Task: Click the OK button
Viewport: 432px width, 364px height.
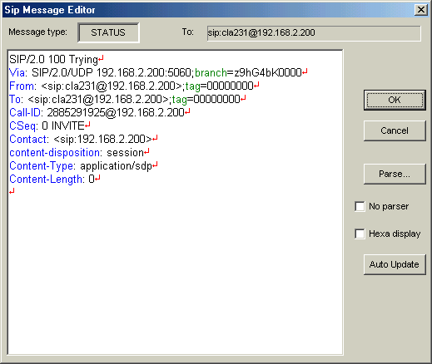Action: click(395, 100)
